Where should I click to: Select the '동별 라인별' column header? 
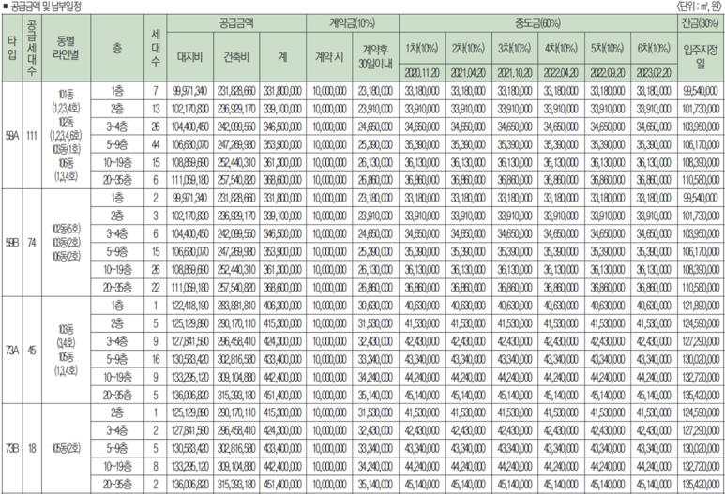(66, 48)
